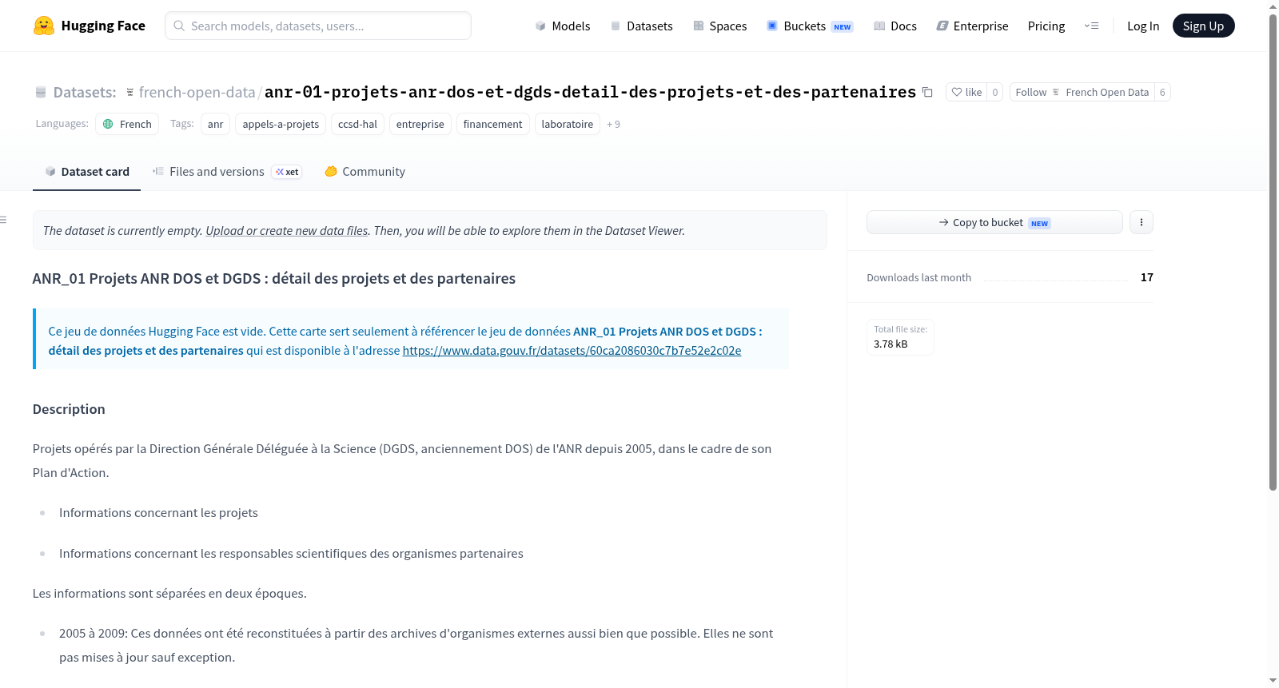Image resolution: width=1279 pixels, height=688 pixels.
Task: Click the Datasets: breadcrumb label
Action: [x=85, y=93]
